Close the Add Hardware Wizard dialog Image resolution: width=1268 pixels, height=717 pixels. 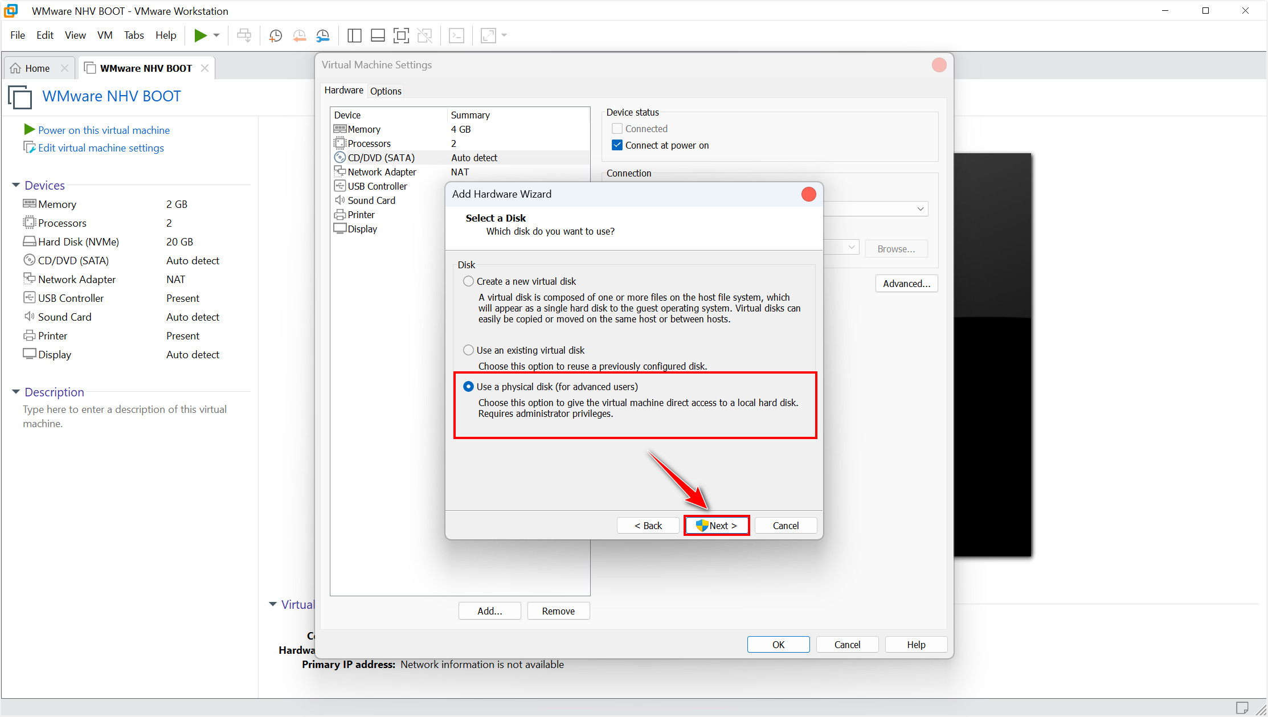(x=808, y=194)
